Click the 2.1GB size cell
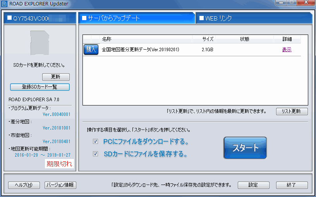The image size is (316, 197). (208, 50)
